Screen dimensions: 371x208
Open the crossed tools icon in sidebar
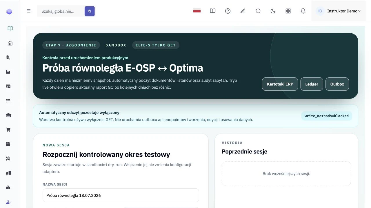(x=8, y=159)
